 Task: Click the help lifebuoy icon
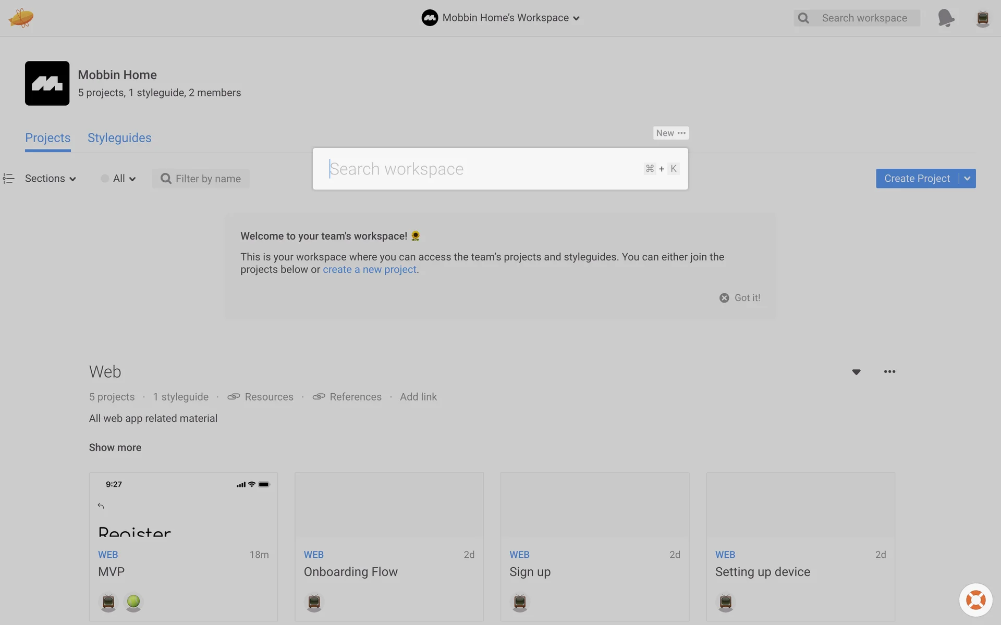click(x=975, y=600)
